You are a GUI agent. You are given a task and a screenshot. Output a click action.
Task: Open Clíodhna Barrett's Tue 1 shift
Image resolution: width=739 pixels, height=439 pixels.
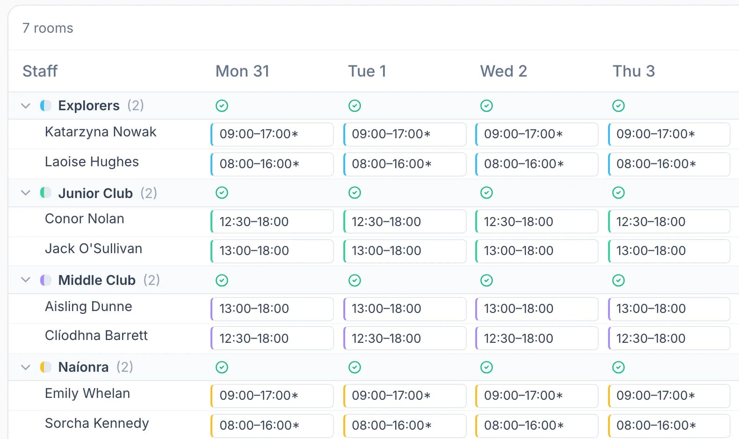405,338
